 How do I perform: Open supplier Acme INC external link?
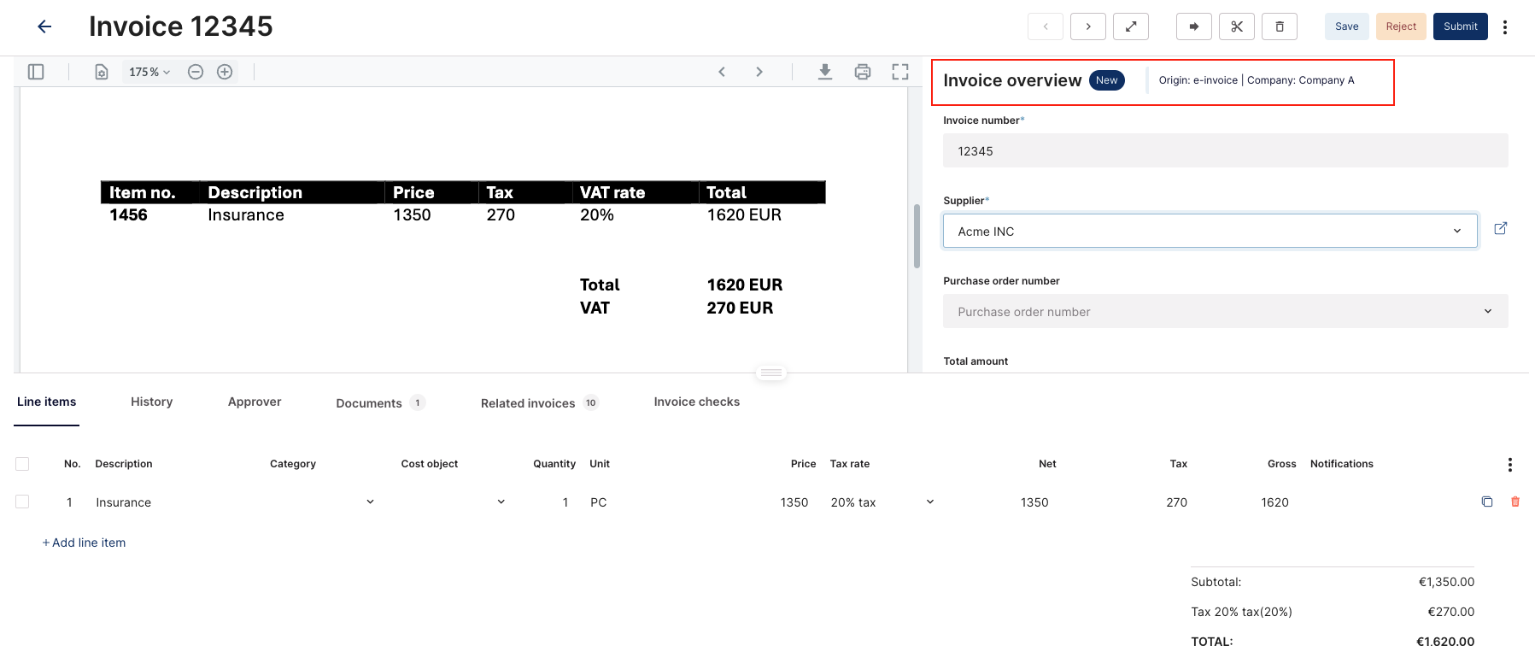coord(1500,228)
